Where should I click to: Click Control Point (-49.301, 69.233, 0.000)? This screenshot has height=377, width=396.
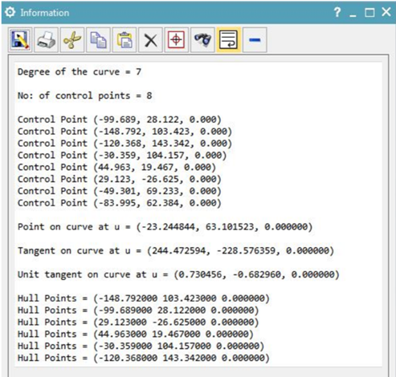coord(120,191)
